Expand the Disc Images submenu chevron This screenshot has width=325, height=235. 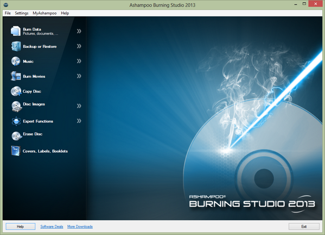79,106
